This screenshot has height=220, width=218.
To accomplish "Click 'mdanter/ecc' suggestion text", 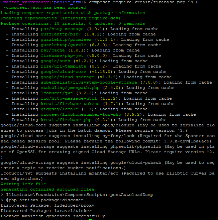I will pos(104,173).
